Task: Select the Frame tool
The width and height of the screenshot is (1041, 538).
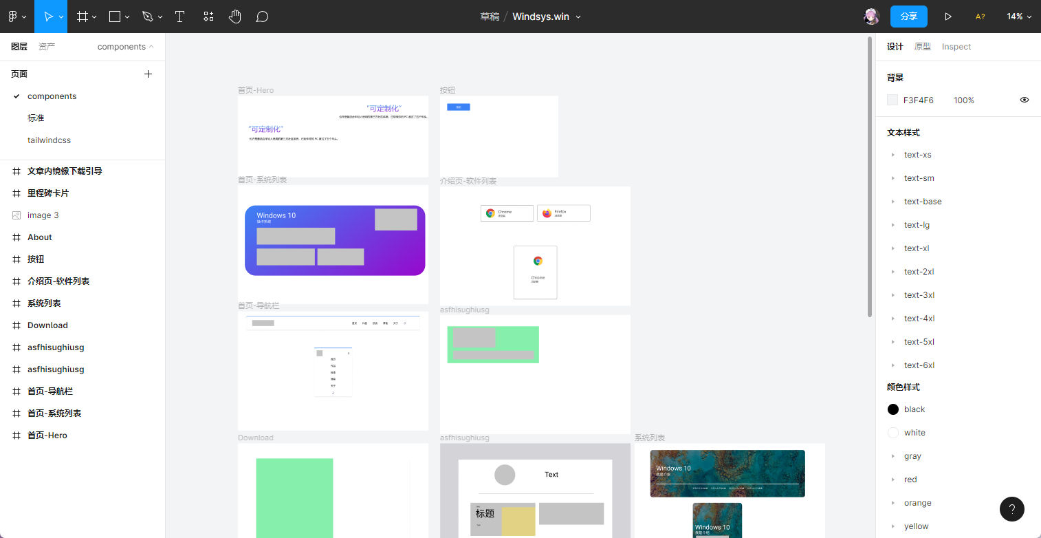Action: click(83, 17)
